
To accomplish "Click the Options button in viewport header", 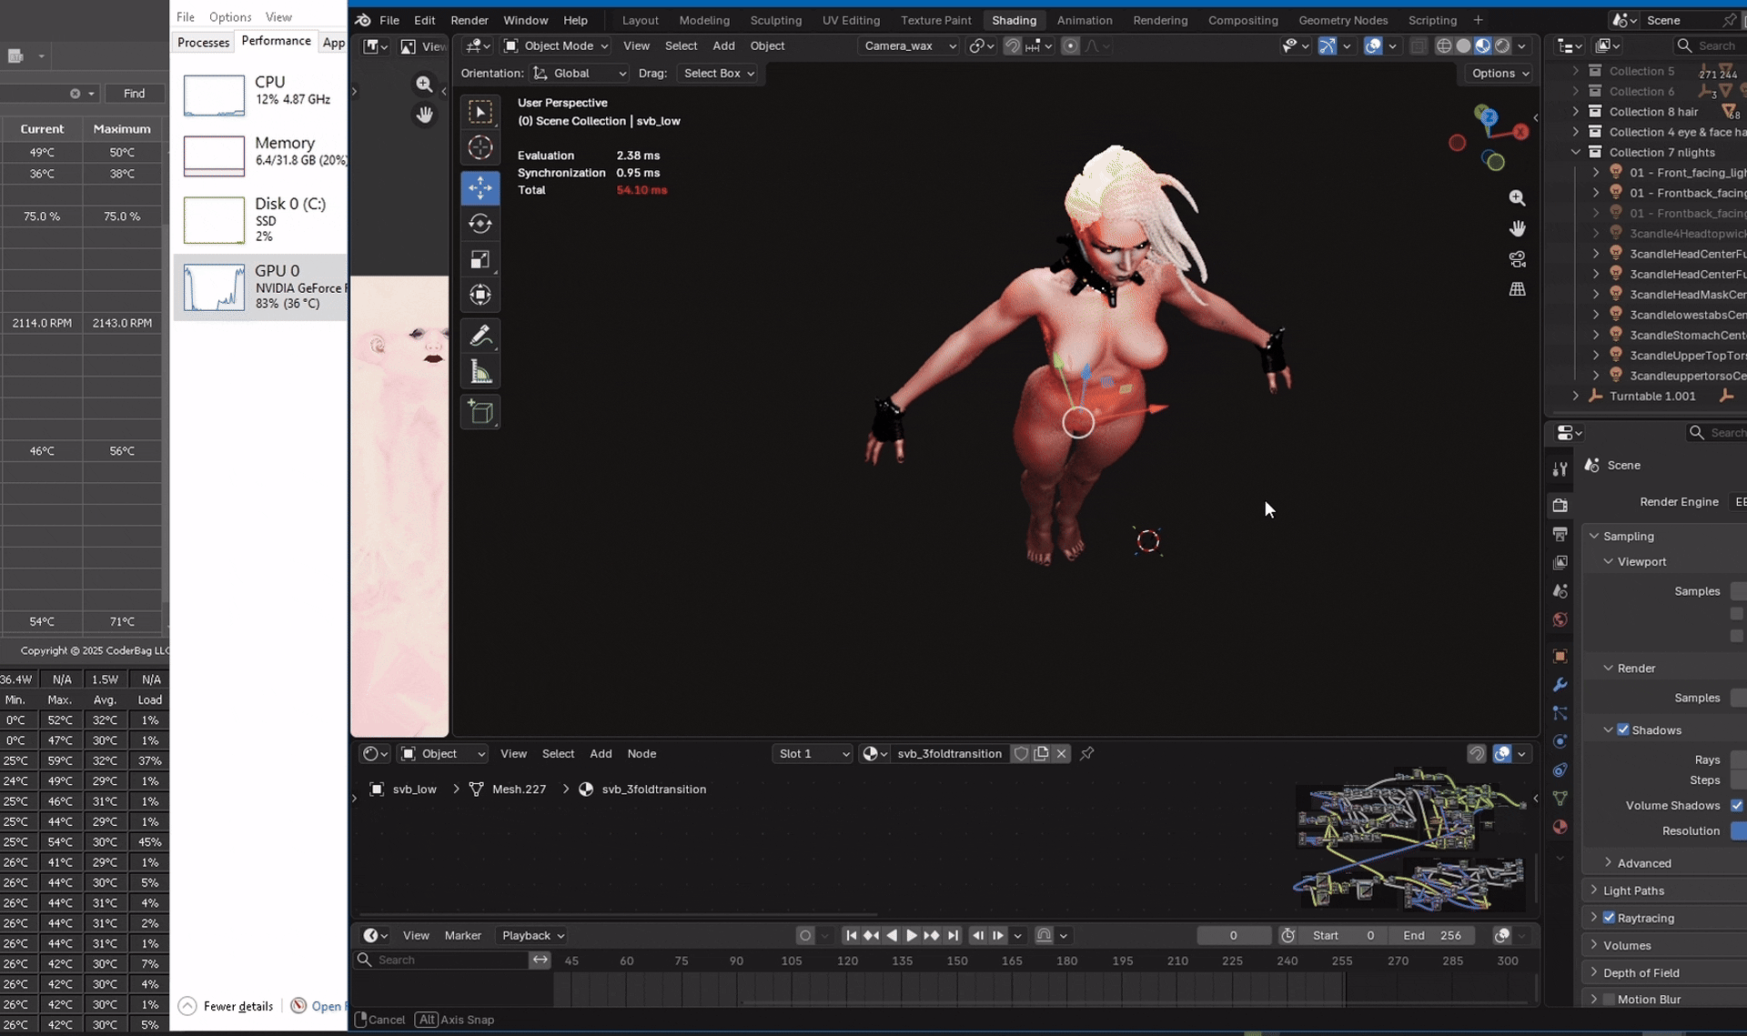I will (1500, 73).
